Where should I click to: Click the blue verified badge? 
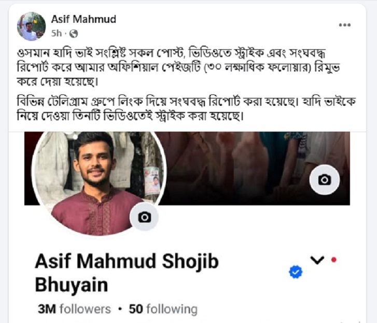(296, 272)
